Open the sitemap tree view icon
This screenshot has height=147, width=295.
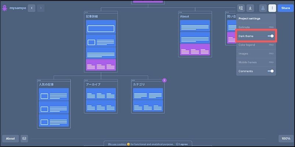coord(241,8)
